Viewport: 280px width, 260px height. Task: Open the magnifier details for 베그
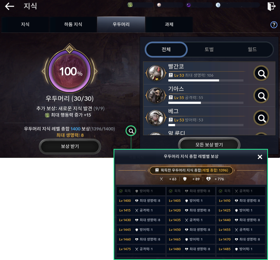261,118
